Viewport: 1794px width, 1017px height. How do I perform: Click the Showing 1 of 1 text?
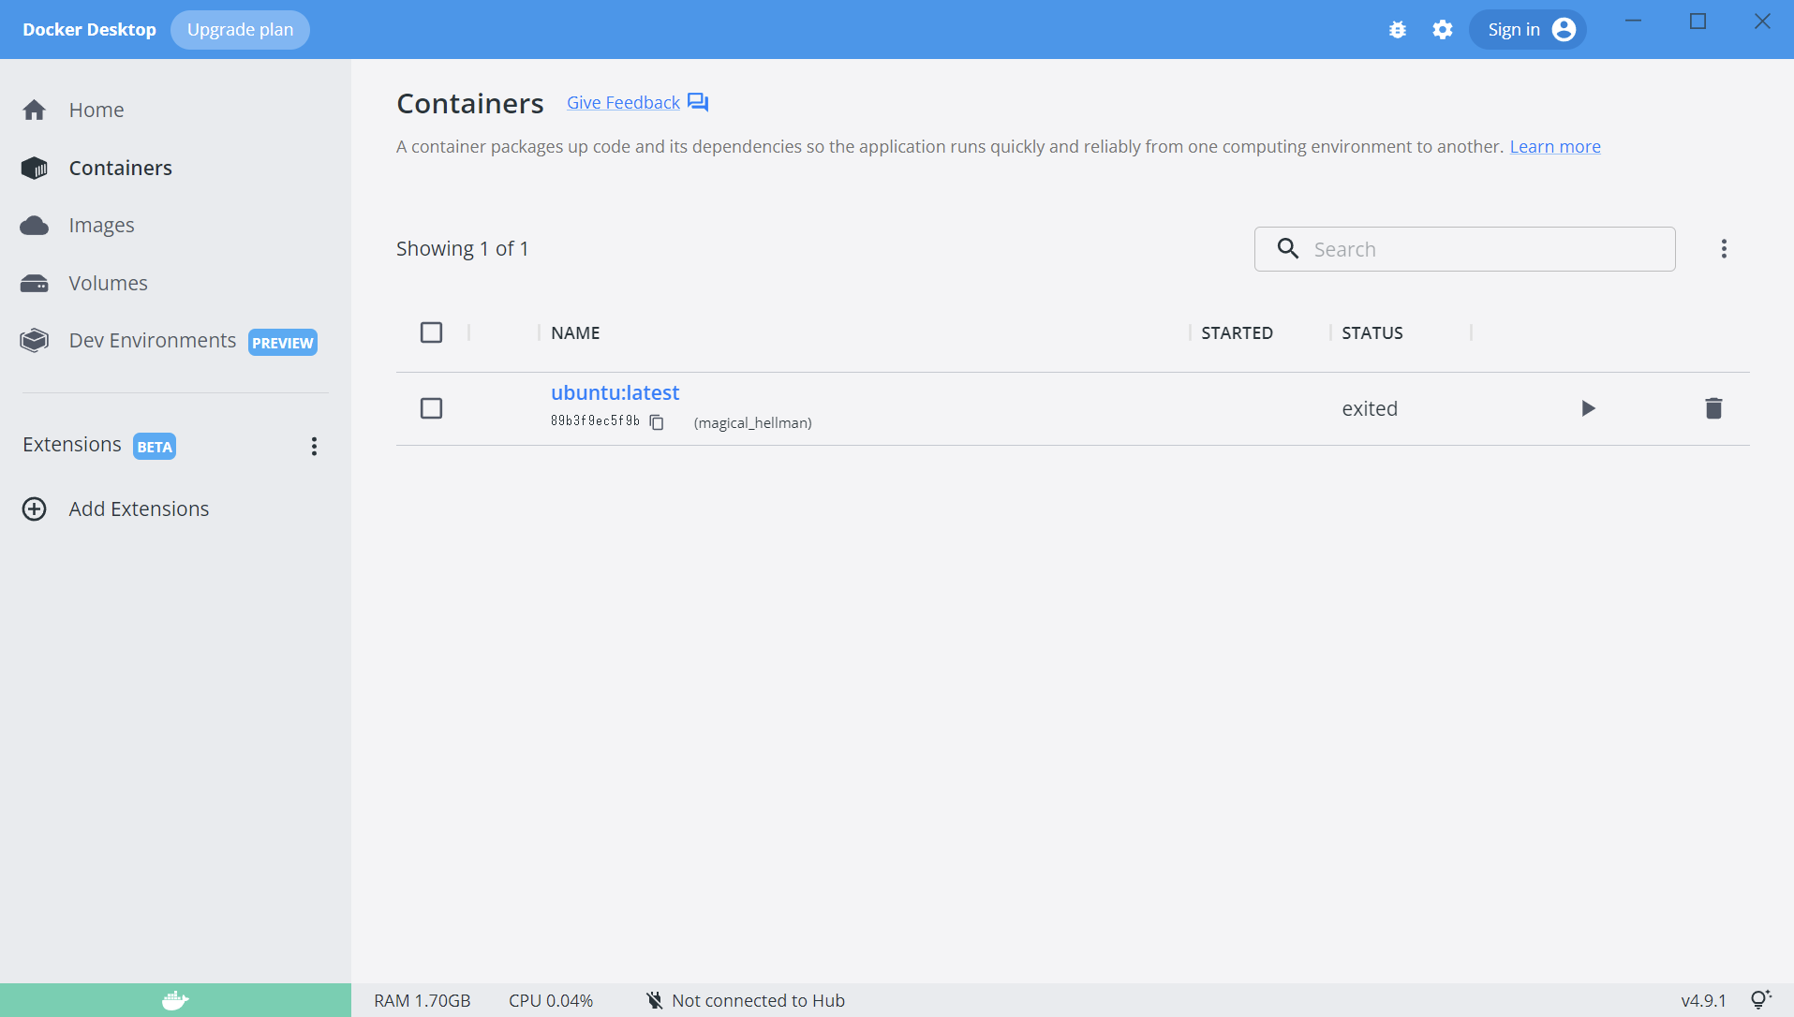tap(463, 248)
